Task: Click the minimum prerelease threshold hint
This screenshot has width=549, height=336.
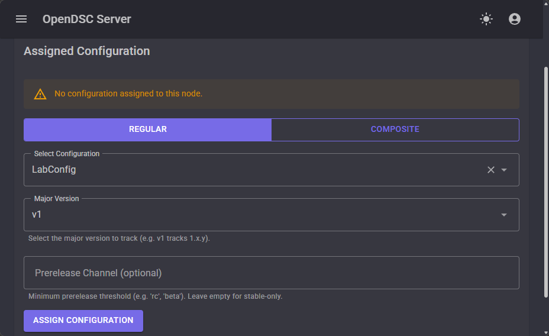Action: (x=156, y=296)
